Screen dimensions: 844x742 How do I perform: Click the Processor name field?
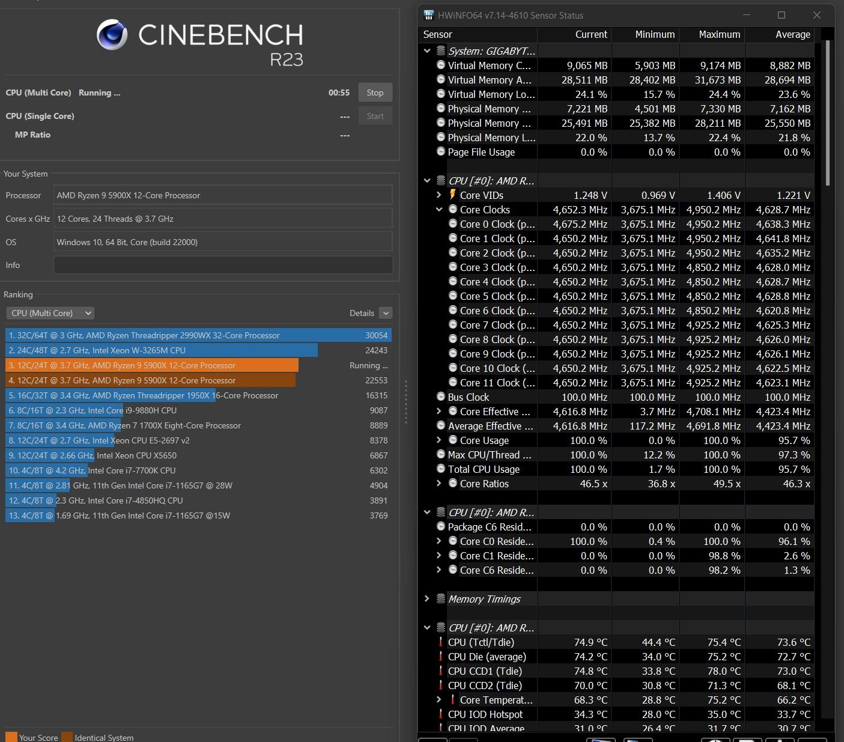tap(223, 195)
